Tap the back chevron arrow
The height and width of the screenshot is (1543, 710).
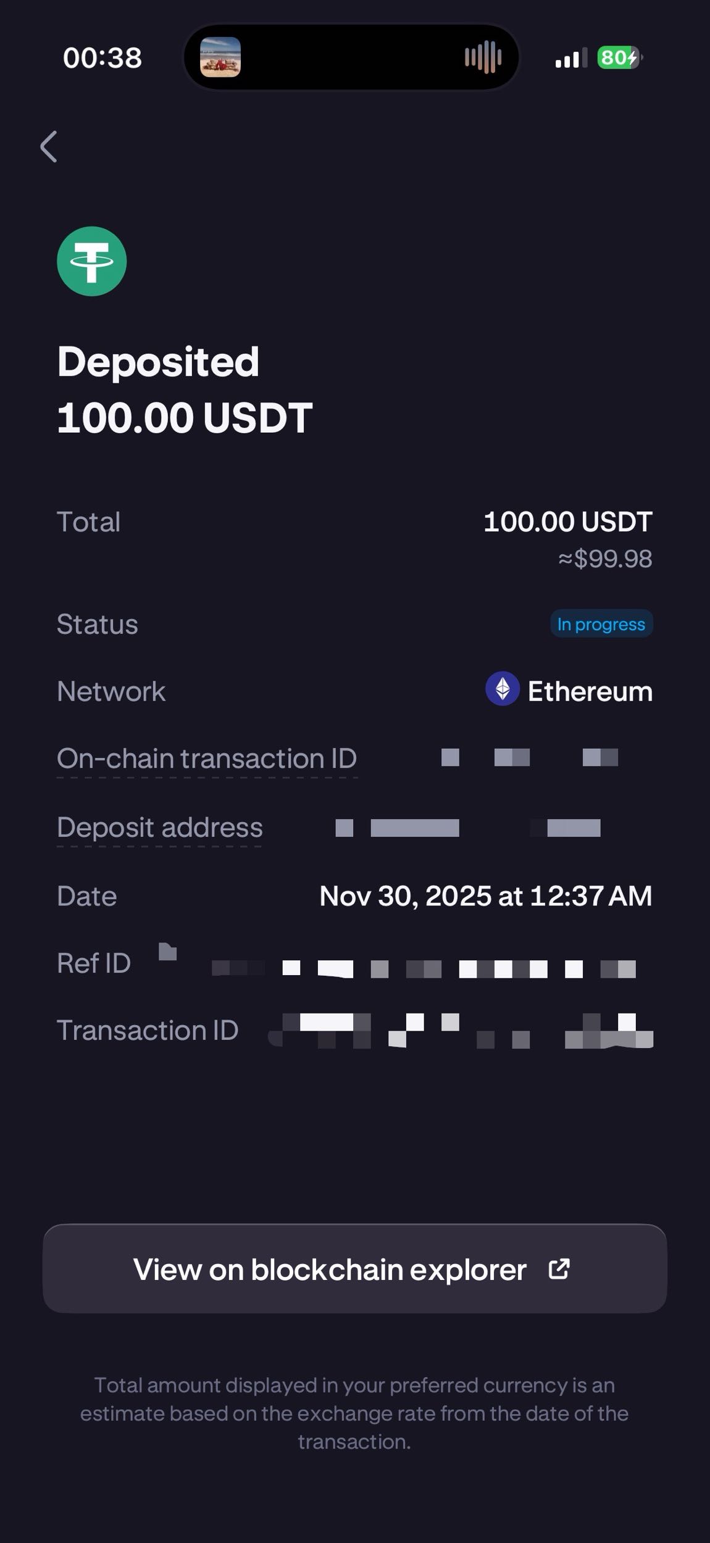(x=49, y=147)
